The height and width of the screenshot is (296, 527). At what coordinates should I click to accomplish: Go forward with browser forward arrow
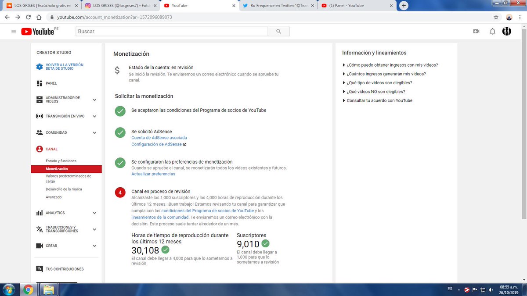(18, 17)
